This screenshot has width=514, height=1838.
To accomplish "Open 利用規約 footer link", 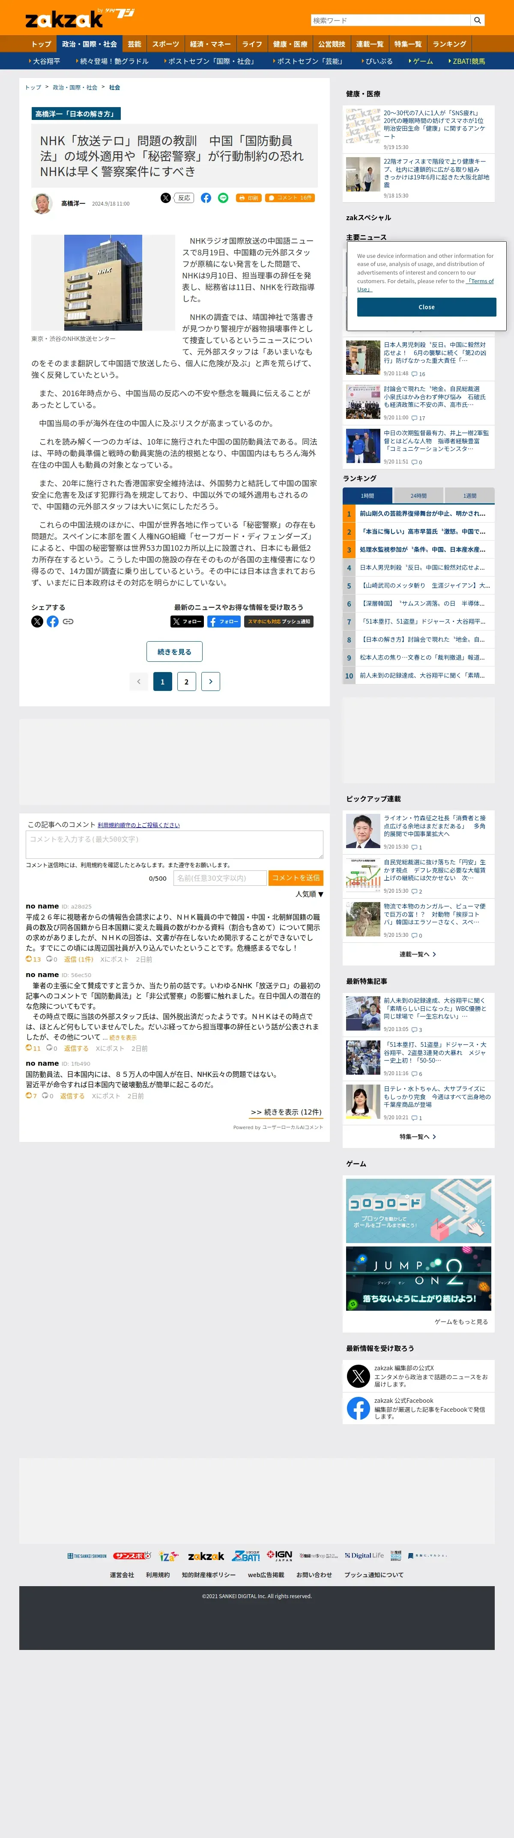I will [158, 1575].
